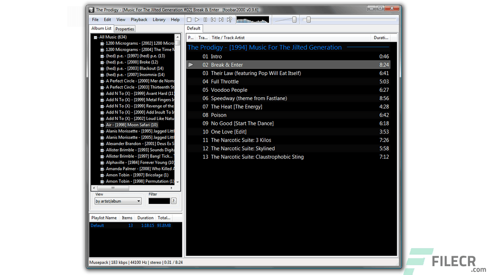Collapse the 'All Music (634)' tree root
The image size is (489, 275).
coord(95,37)
